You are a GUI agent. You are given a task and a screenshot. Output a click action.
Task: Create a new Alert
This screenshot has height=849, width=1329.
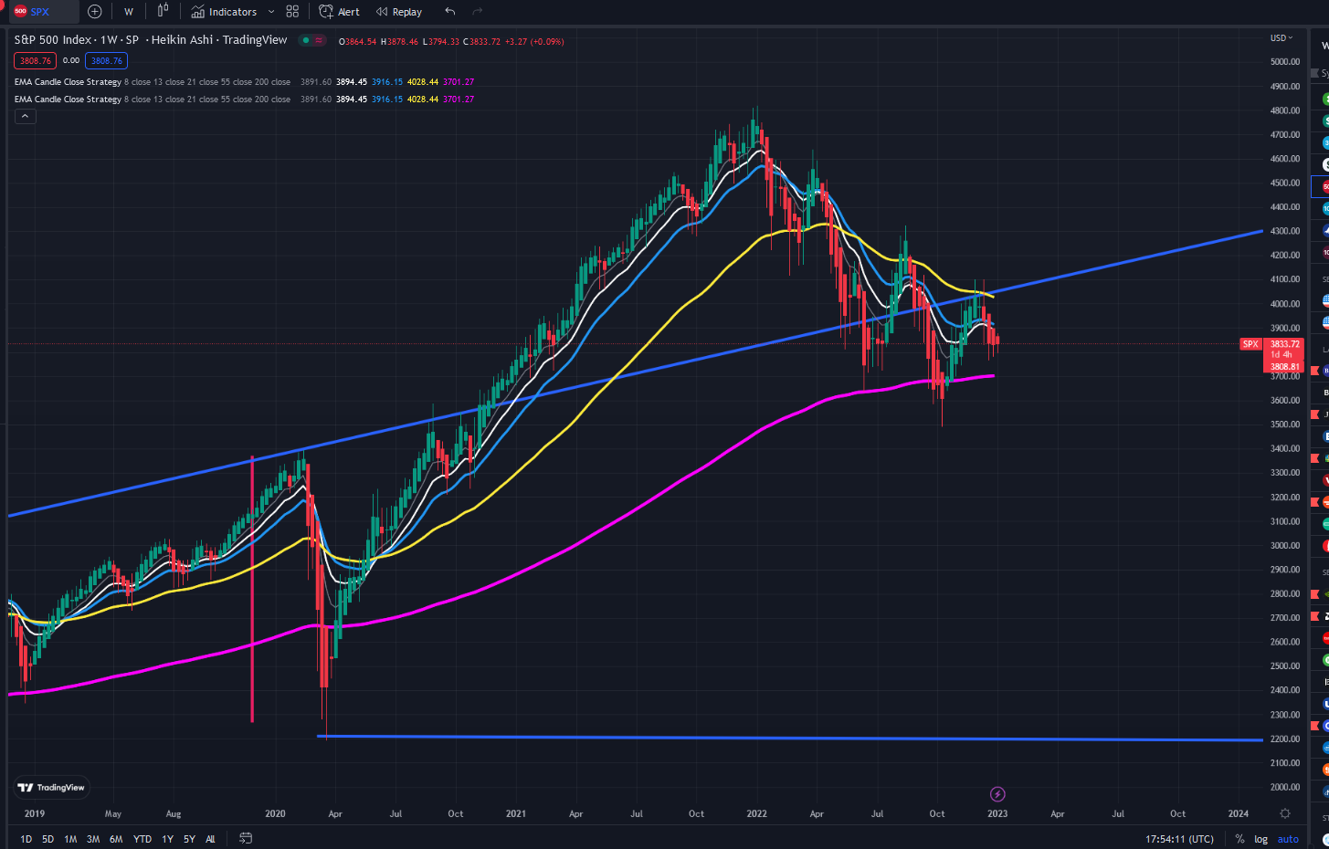point(339,12)
